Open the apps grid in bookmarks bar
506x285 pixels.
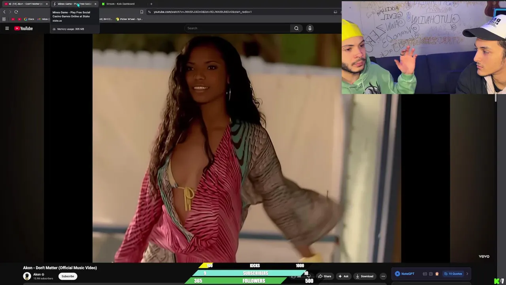4,19
